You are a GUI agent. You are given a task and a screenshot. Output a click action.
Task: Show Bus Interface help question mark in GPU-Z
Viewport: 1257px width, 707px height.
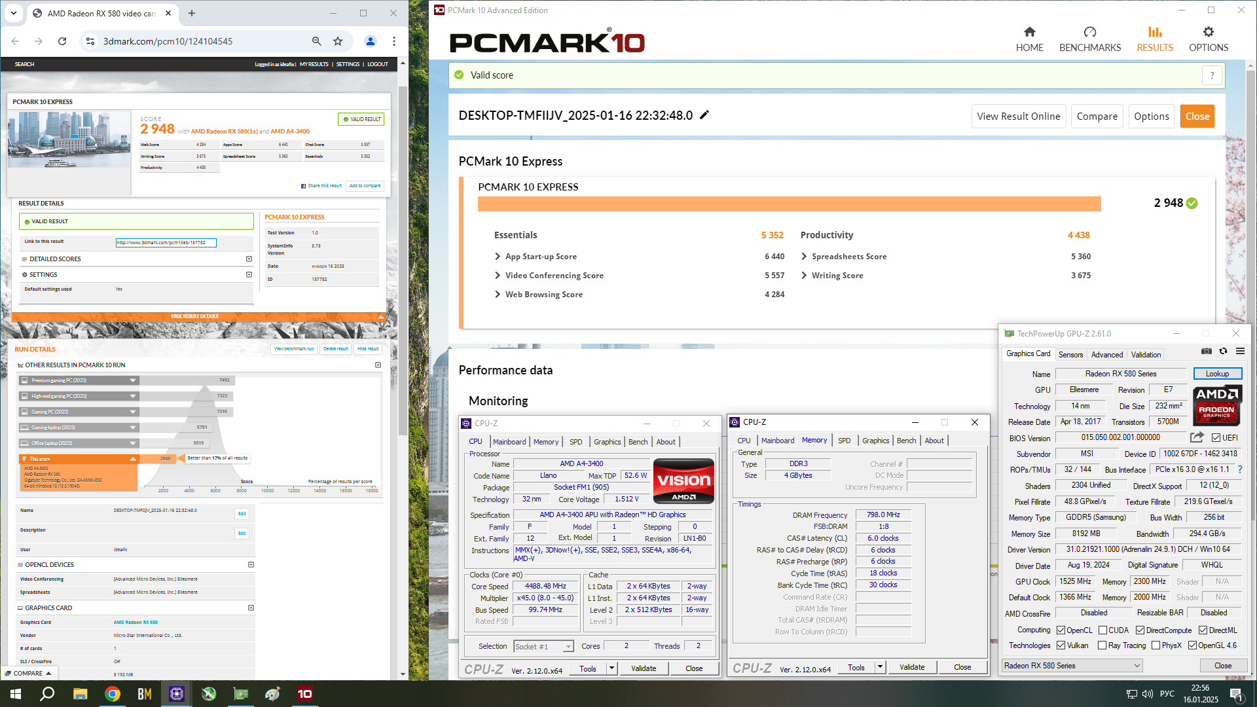click(x=1239, y=469)
